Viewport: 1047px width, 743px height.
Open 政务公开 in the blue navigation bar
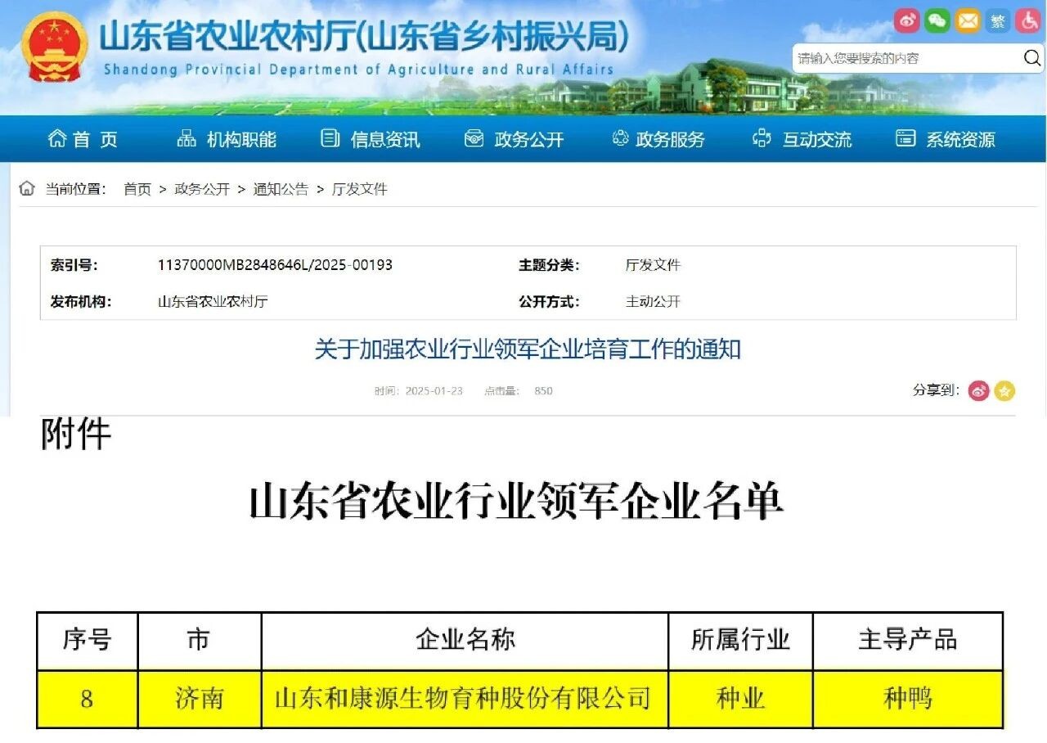515,140
